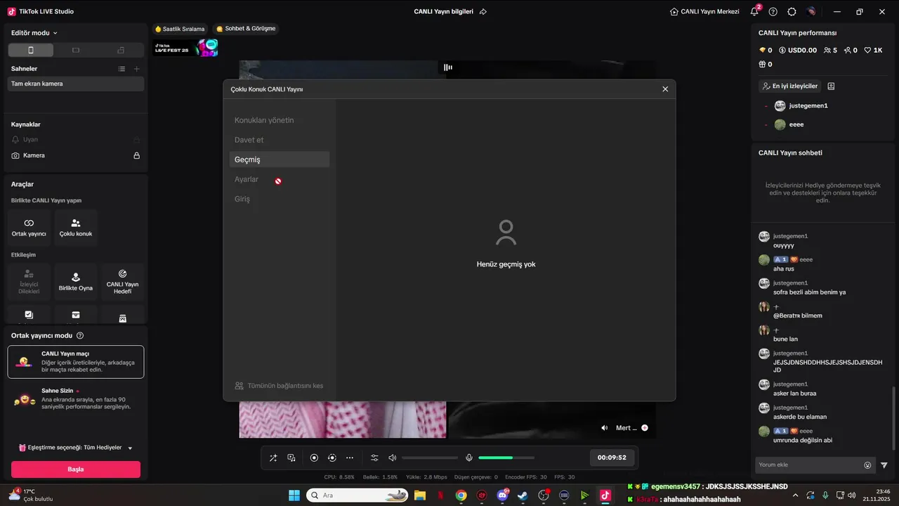Screen dimensions: 899x506
Task: Open more options ellipsis in bottom toolbar
Action: (x=350, y=458)
